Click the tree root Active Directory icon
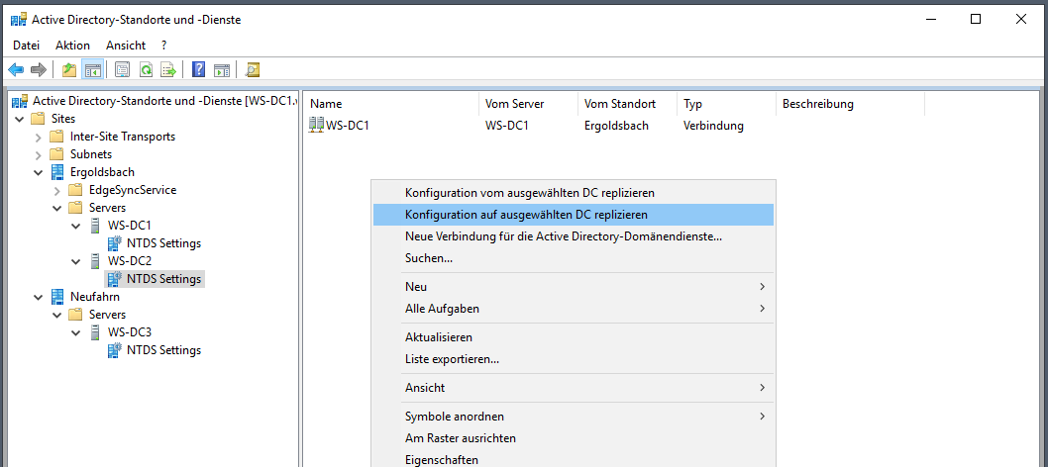Screen dimensions: 1048x467 coord(20,101)
